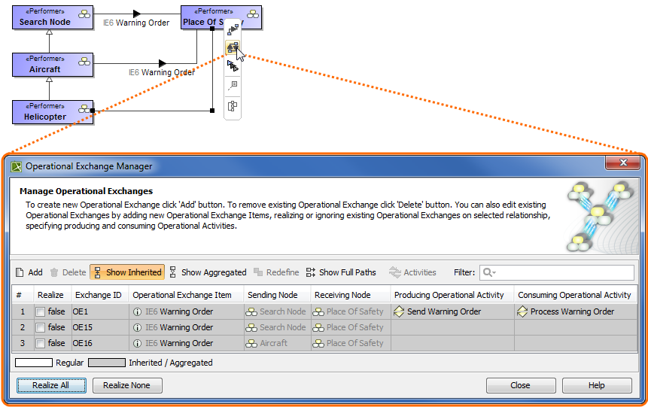Screen dimensions: 648x407
Task: Click the Redefine toolbar button
Action: (x=276, y=272)
